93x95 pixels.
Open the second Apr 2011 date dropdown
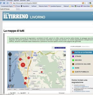[x=25, y=93]
